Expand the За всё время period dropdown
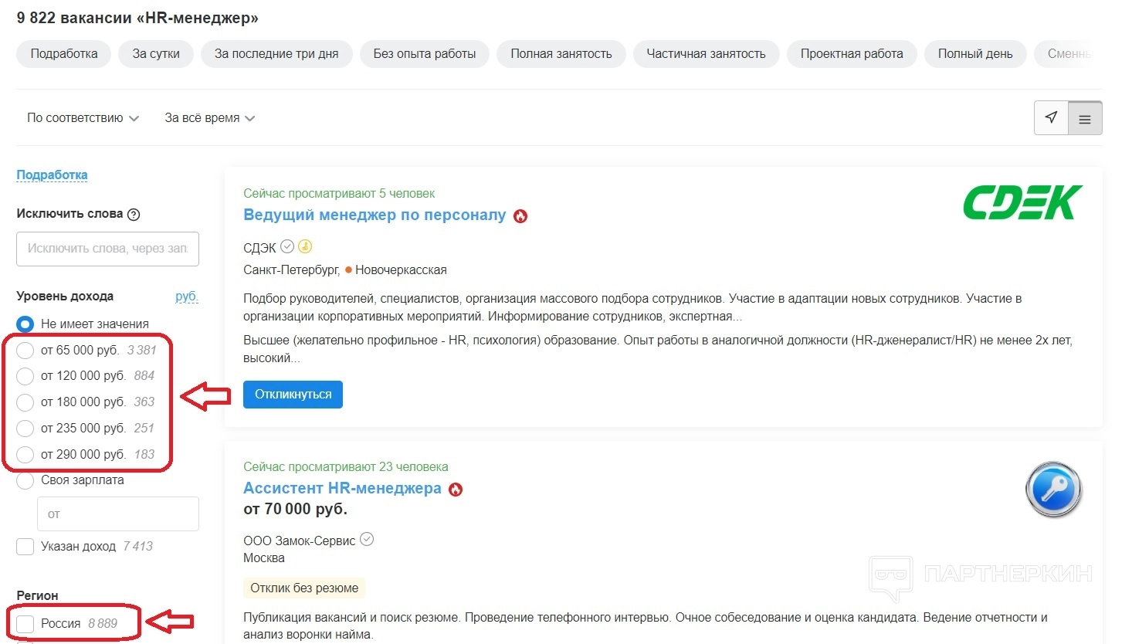1132x644 pixels. coord(209,118)
